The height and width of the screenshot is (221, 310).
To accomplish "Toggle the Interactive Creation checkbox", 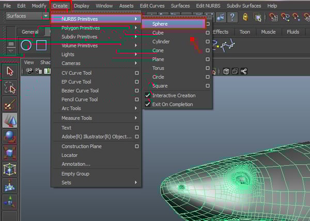I will [x=148, y=95].
